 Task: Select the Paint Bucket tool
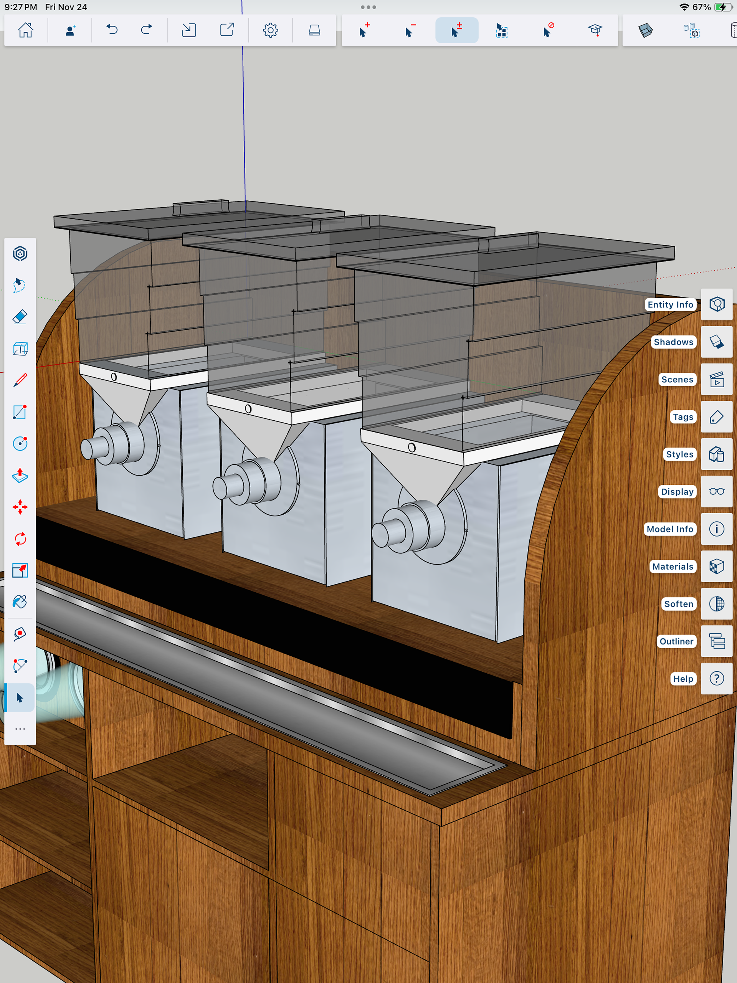tap(20, 602)
